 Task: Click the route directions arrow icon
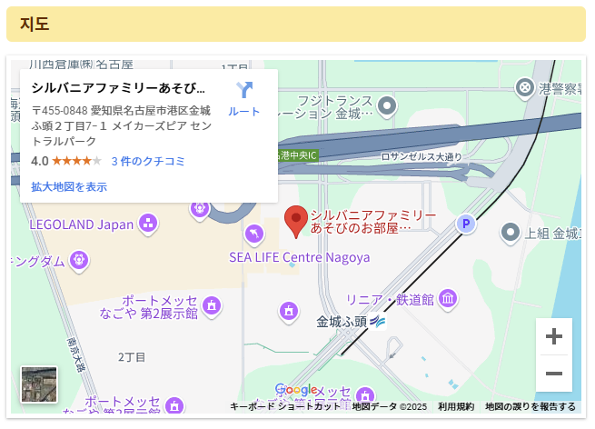point(244,90)
